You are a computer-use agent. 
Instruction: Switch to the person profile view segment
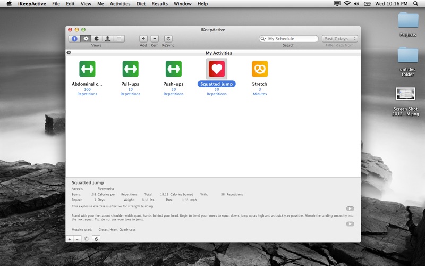[x=108, y=39]
